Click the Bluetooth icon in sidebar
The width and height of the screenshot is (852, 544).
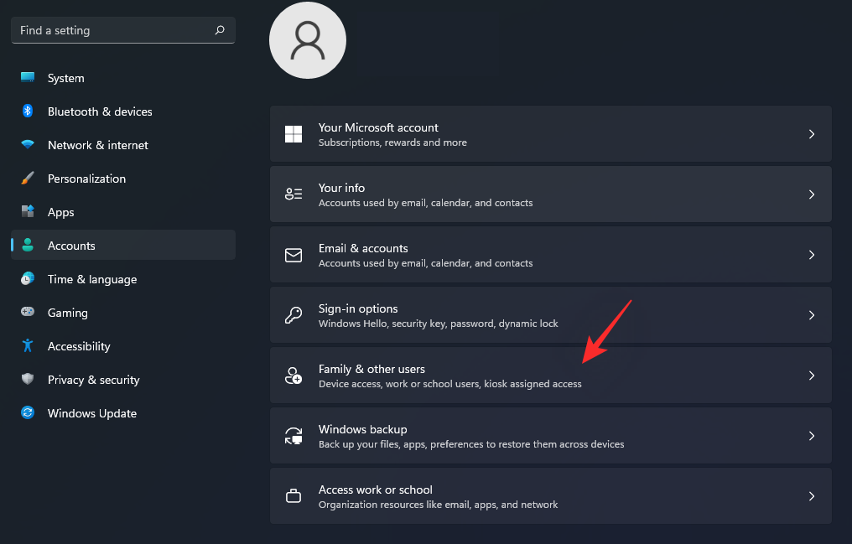coord(28,111)
